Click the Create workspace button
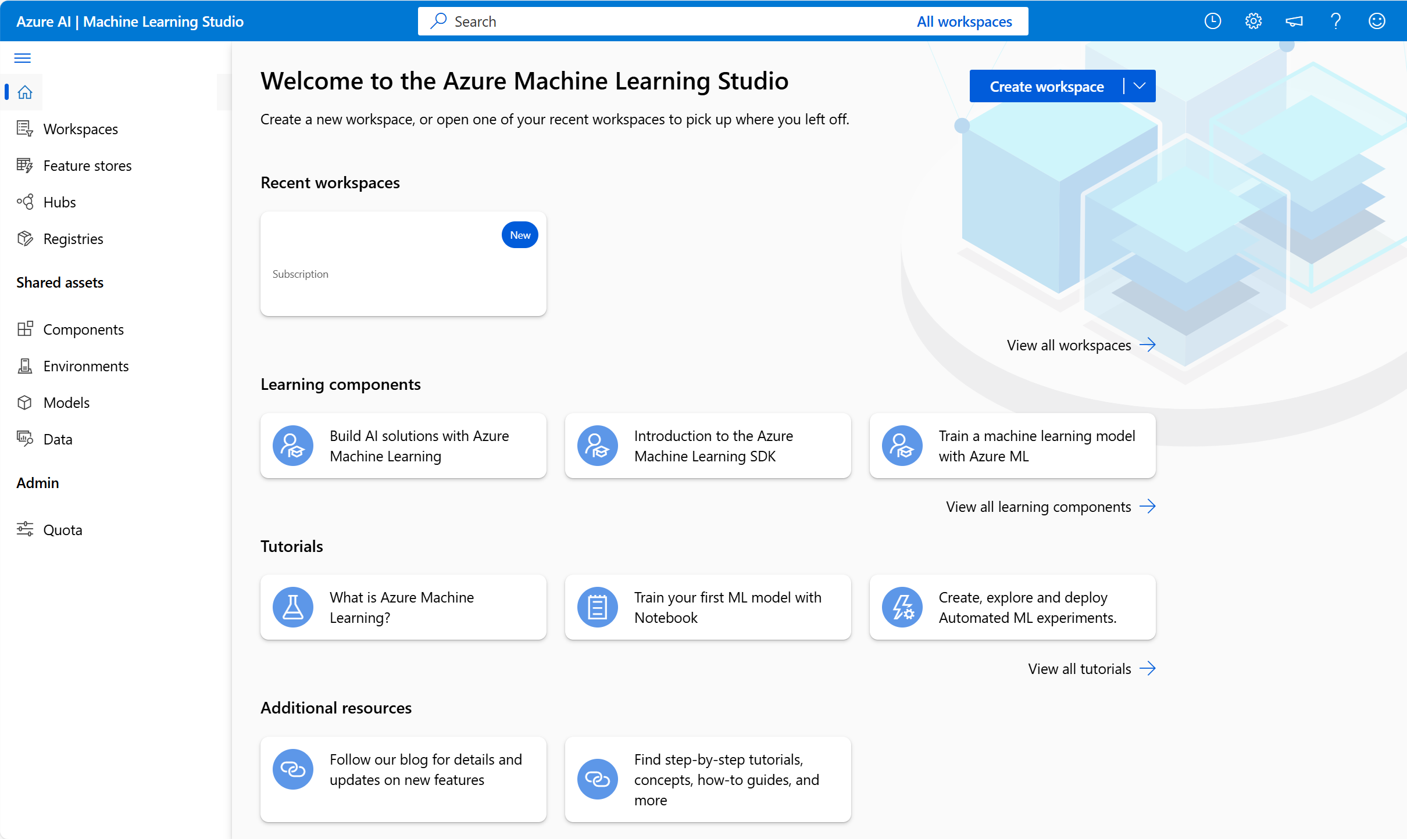Screen dimensions: 1407x839 coord(1047,85)
